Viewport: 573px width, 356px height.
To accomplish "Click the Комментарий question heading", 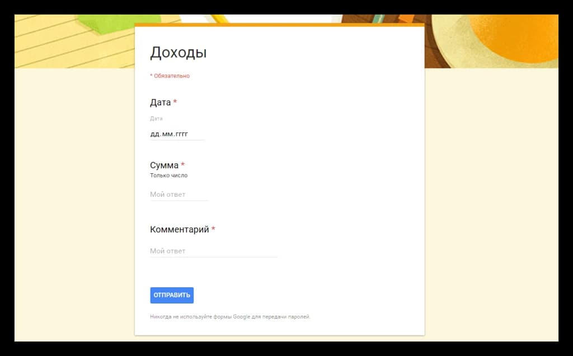I will [x=179, y=229].
